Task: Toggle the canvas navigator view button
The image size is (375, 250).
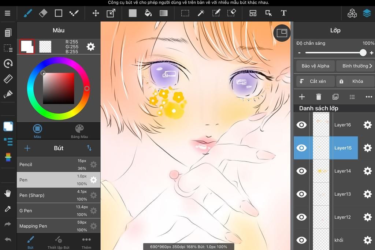Action: click(282, 33)
